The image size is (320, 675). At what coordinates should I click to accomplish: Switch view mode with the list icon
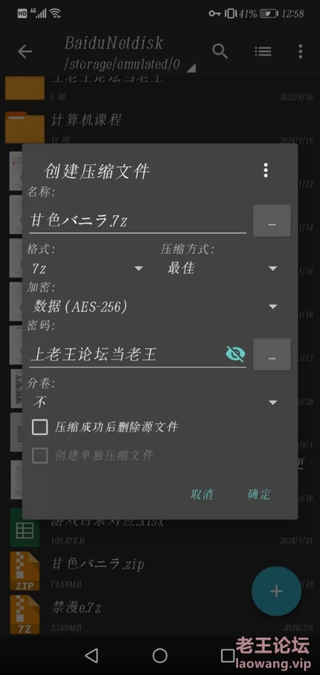point(263,52)
